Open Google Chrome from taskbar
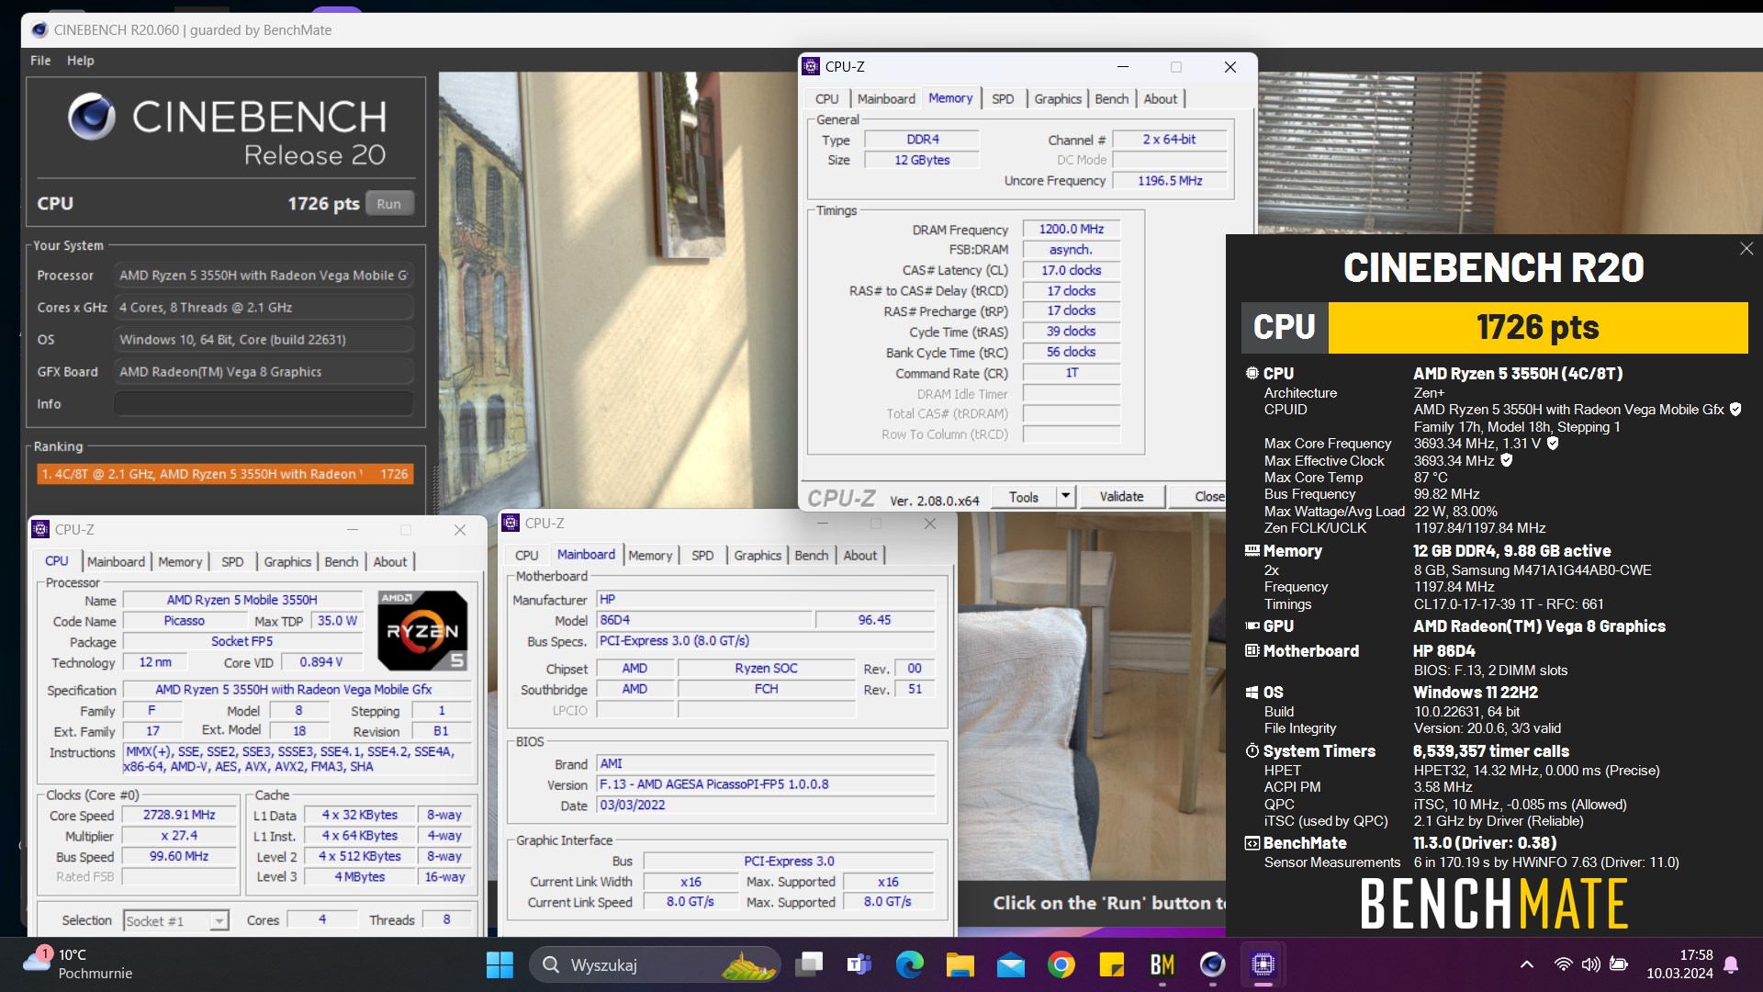This screenshot has width=1763, height=992. 1061,964
